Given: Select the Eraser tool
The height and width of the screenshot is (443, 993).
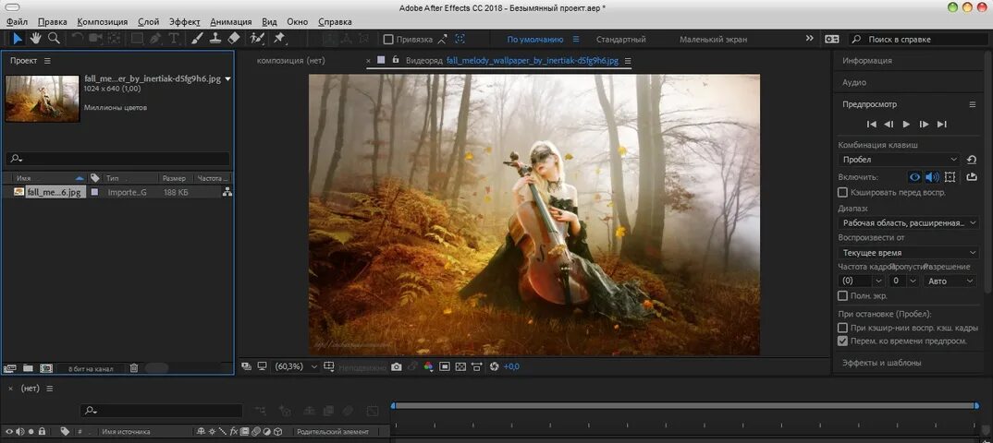Looking at the screenshot, I should coord(233,38).
